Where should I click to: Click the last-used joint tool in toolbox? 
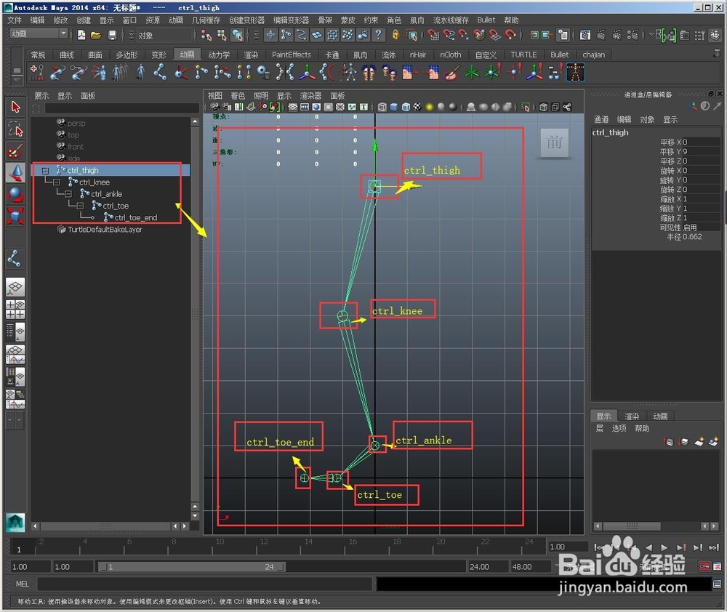click(15, 258)
